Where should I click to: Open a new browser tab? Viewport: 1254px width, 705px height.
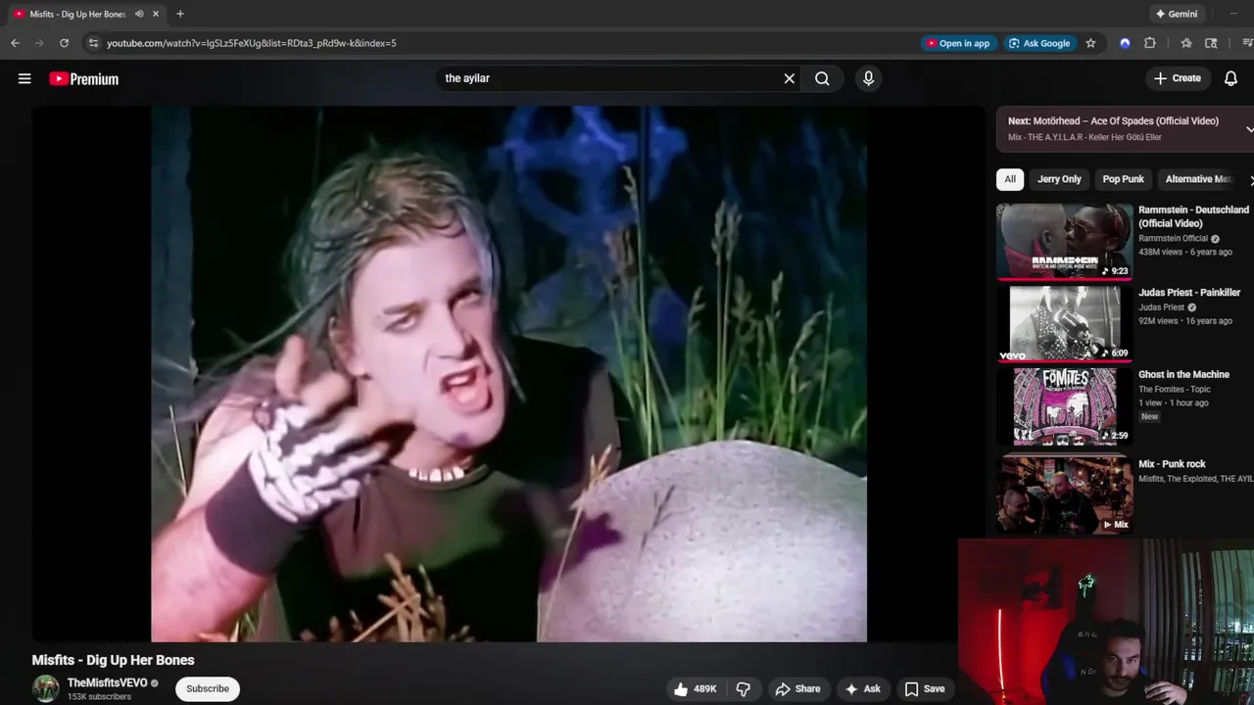click(x=180, y=14)
